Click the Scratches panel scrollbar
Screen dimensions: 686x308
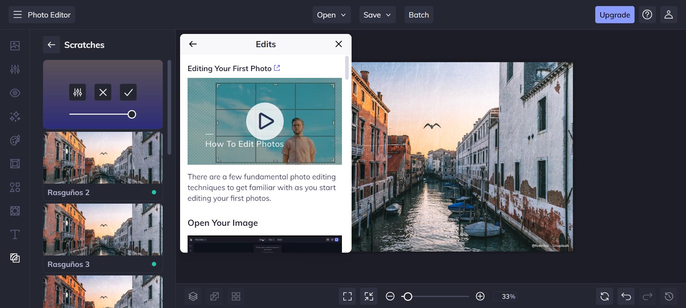[169, 107]
